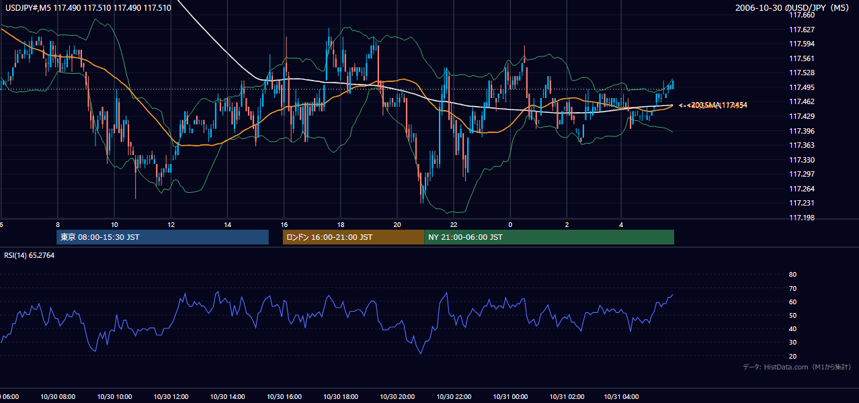Click the RSI scale value 80
The height and width of the screenshot is (403, 859).
792,275
